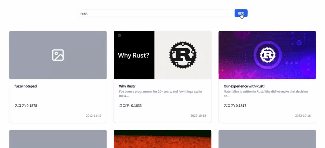The width and height of the screenshot is (325, 148).
Task: Open "Our experience with Rust!" title
Action: coord(244,86)
